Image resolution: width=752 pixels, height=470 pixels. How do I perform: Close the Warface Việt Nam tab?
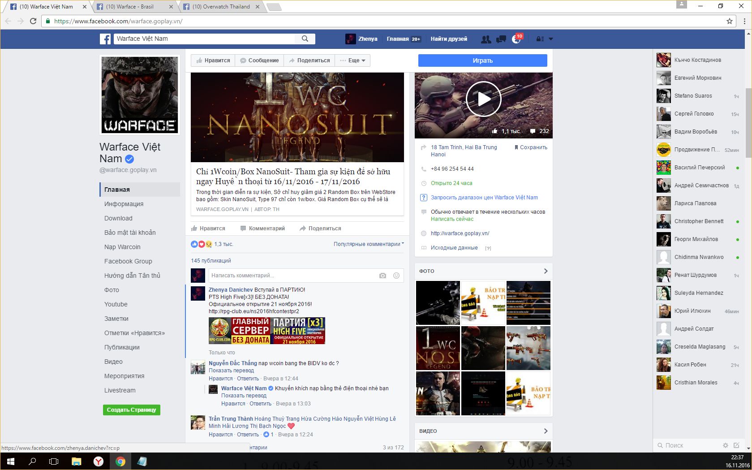click(x=85, y=7)
